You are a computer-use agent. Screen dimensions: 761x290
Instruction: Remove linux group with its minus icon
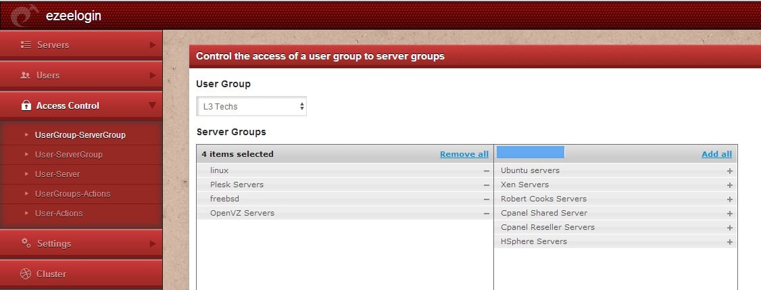coord(487,171)
